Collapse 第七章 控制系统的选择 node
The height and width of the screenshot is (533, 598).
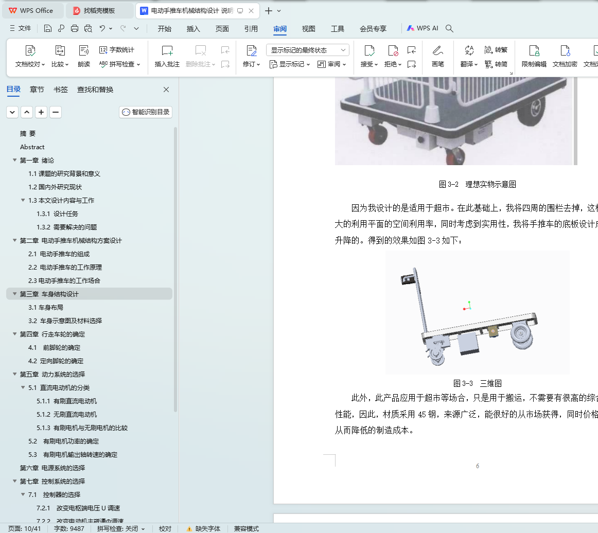point(14,481)
